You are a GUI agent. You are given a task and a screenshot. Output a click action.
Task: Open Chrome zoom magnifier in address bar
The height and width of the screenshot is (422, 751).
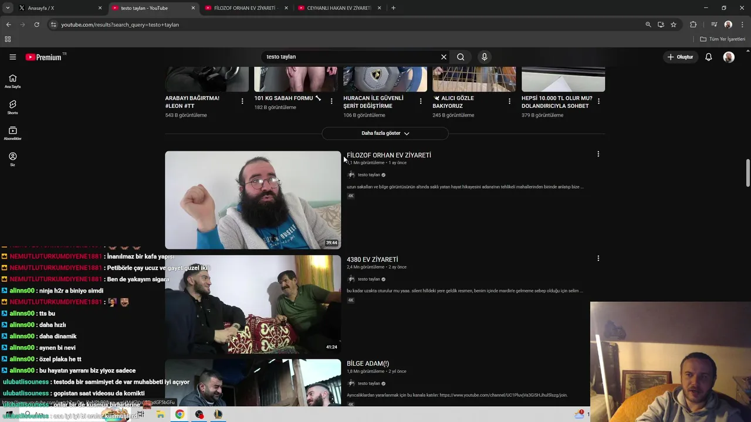pyautogui.click(x=648, y=25)
